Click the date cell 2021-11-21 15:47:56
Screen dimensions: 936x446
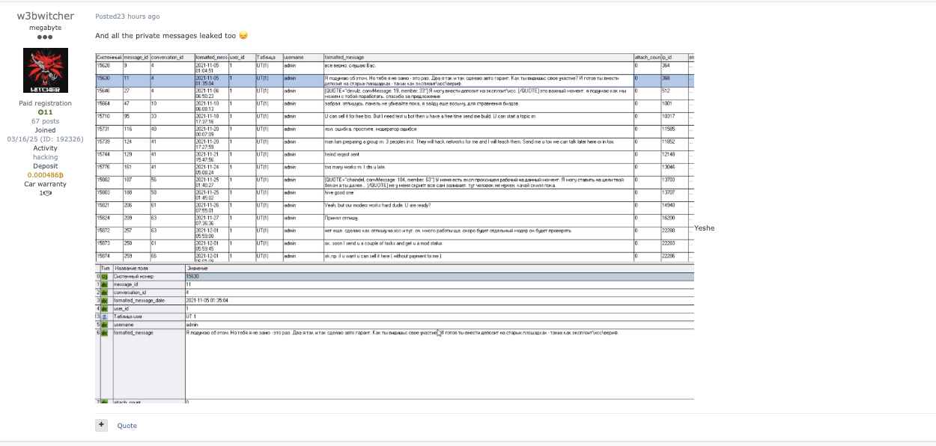pos(210,156)
